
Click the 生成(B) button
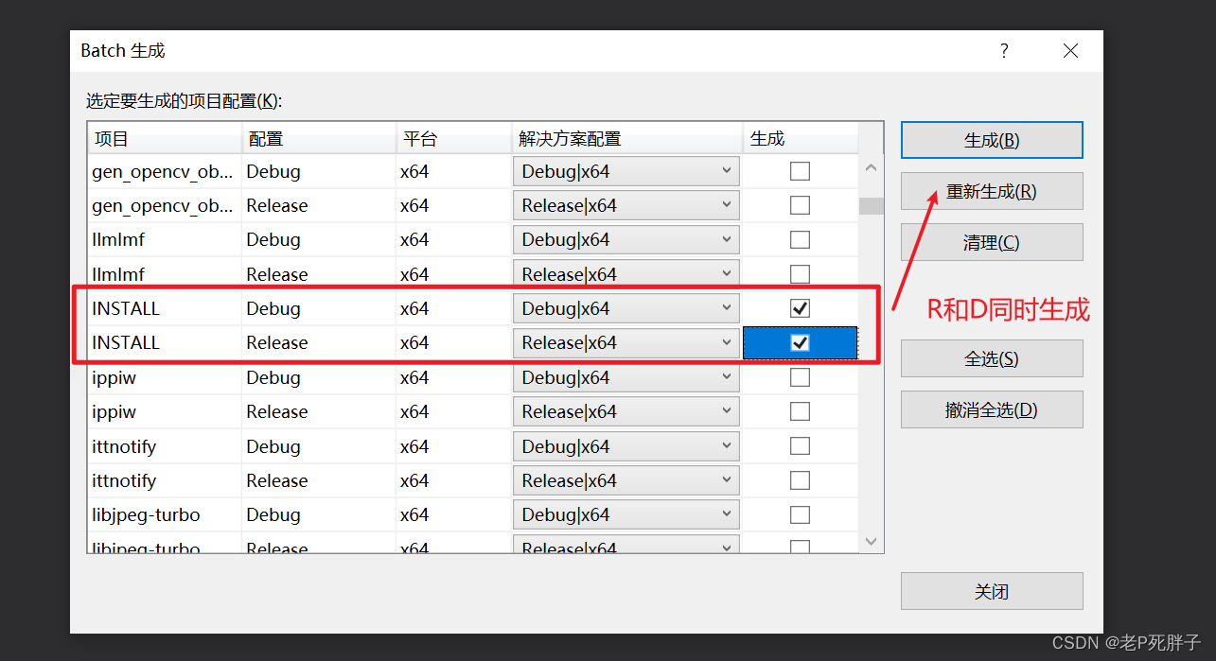point(991,139)
